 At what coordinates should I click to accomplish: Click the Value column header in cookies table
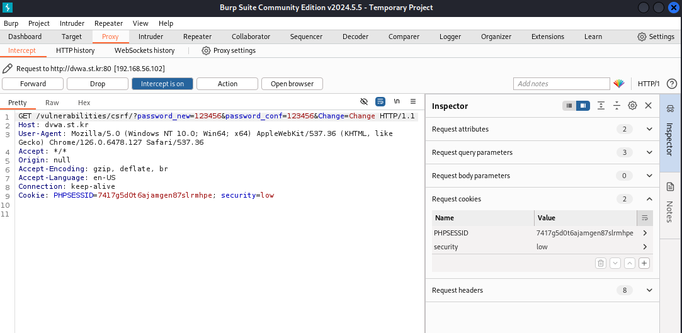click(x=586, y=218)
